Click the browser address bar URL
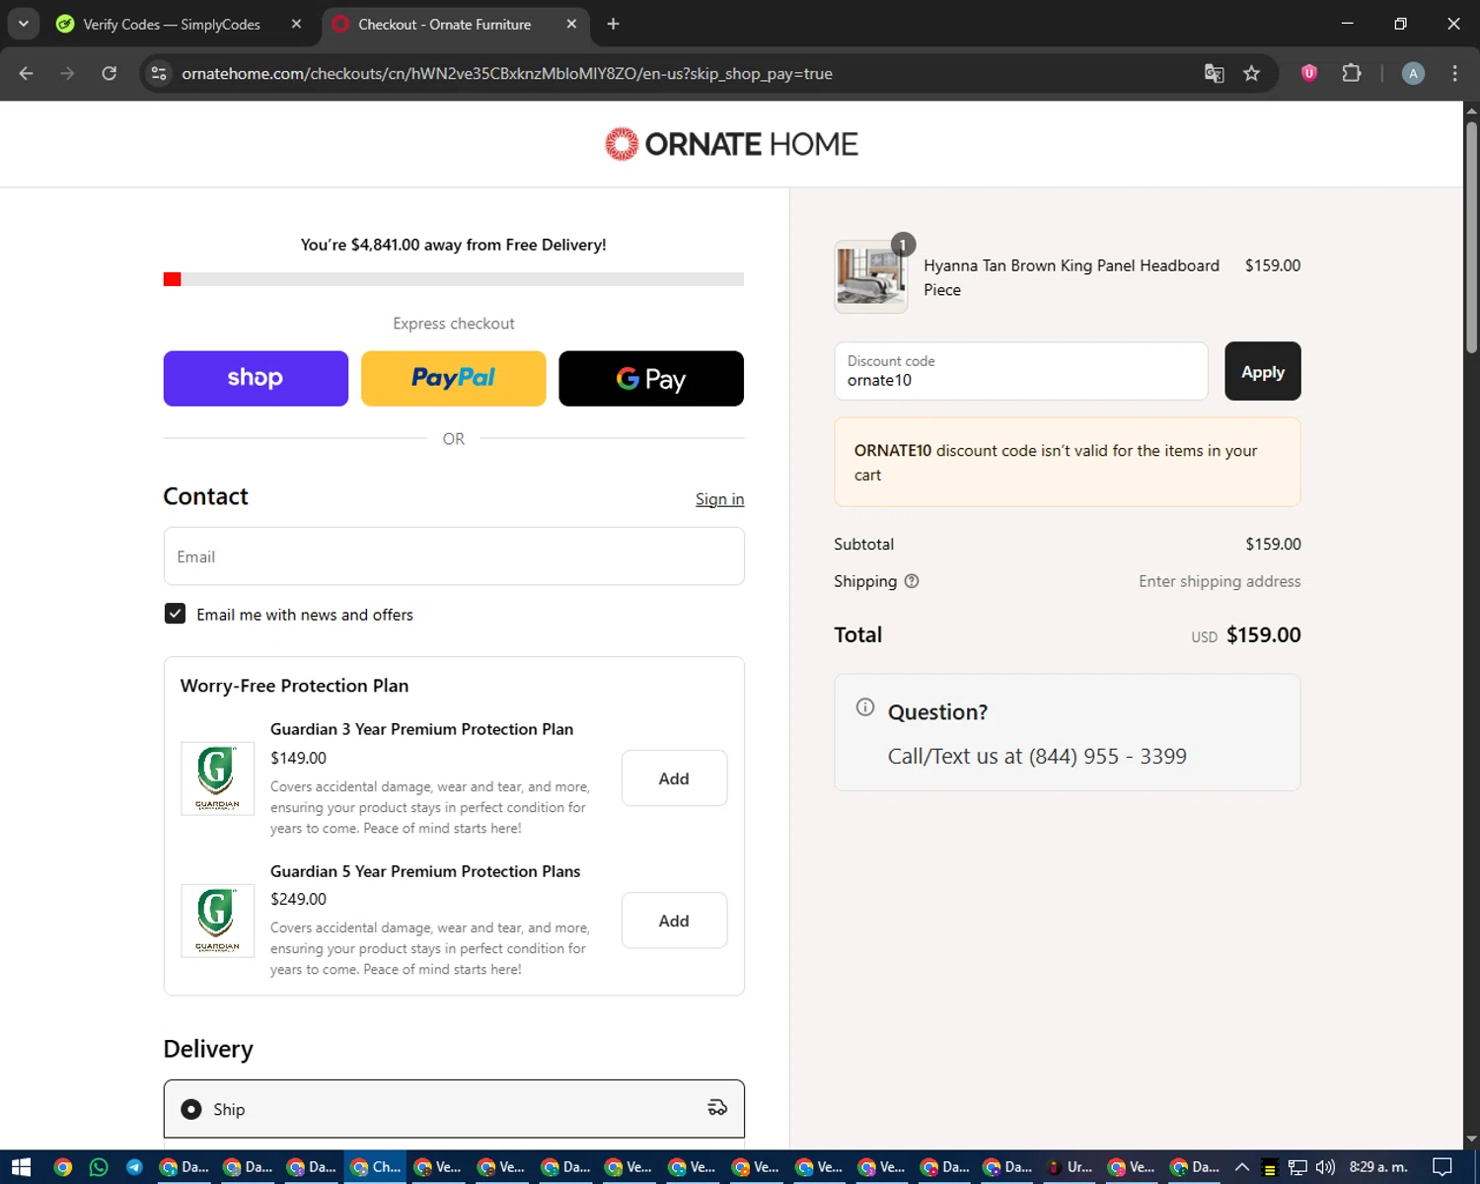 click(x=507, y=73)
